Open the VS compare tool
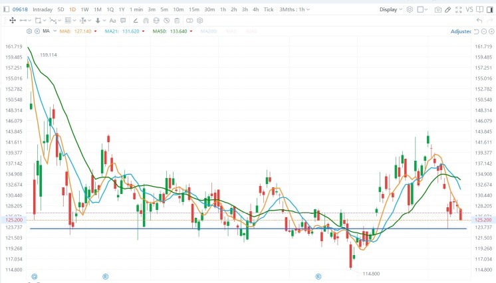The width and height of the screenshot is (496, 283). click(x=469, y=10)
